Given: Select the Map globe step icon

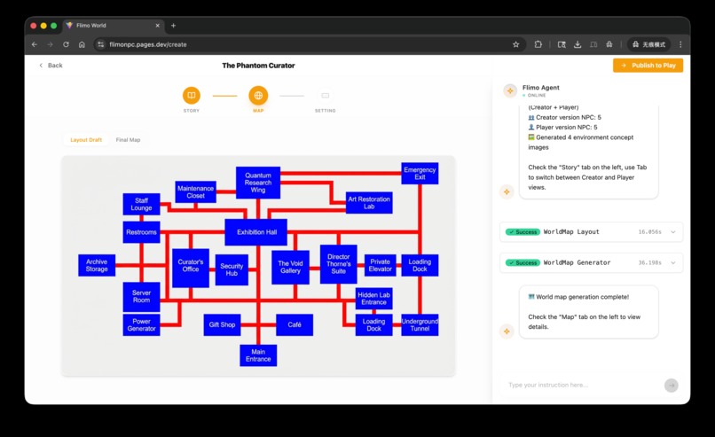Looking at the screenshot, I should tap(258, 95).
